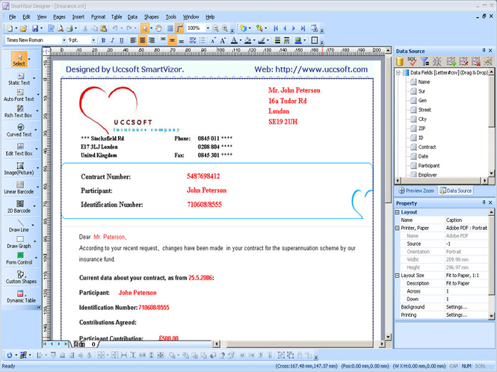This screenshot has height=372, width=497.
Task: Click the Edit Text Box tool button
Action: pos(19,149)
